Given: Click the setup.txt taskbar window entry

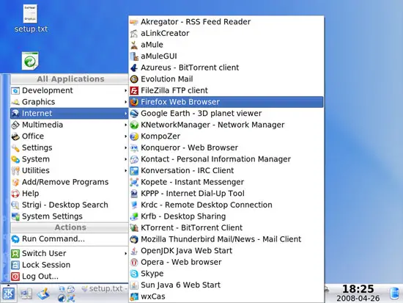Looking at the screenshot, I should (104, 289).
